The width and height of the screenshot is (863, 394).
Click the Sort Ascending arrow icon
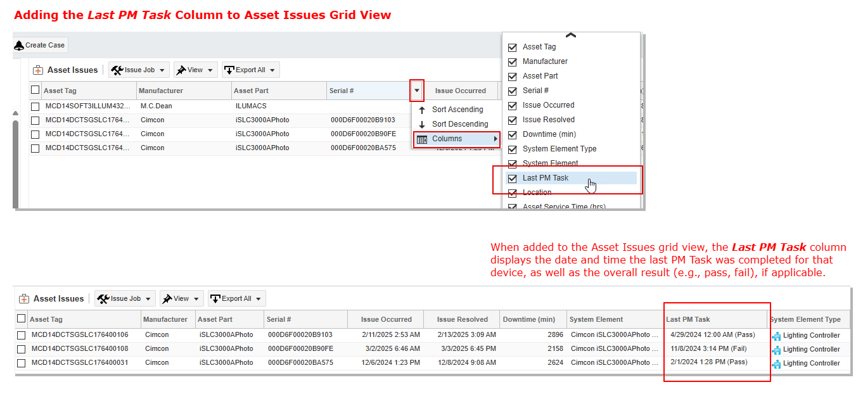click(x=422, y=110)
